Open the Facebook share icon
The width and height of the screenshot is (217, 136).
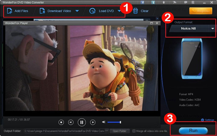[x=142, y=2]
